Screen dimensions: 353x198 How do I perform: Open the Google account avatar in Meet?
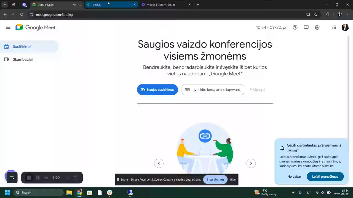(345, 27)
